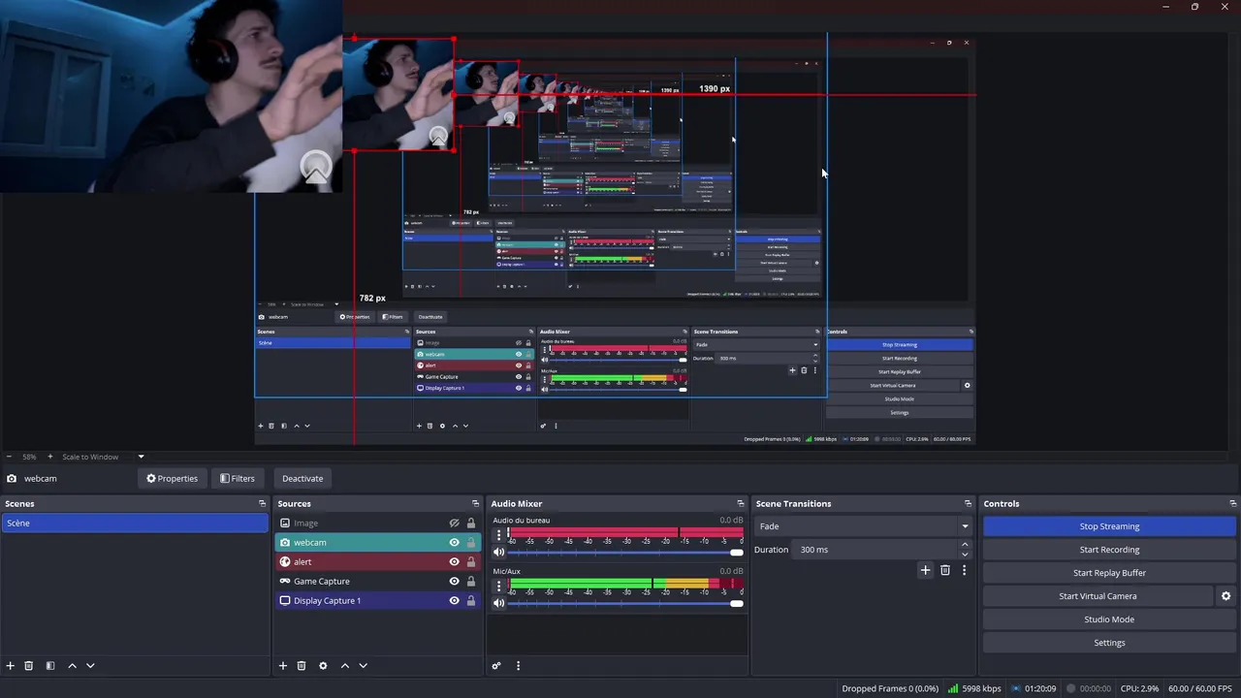
Task: Toggle lock on the Game Capture source
Action: (471, 582)
